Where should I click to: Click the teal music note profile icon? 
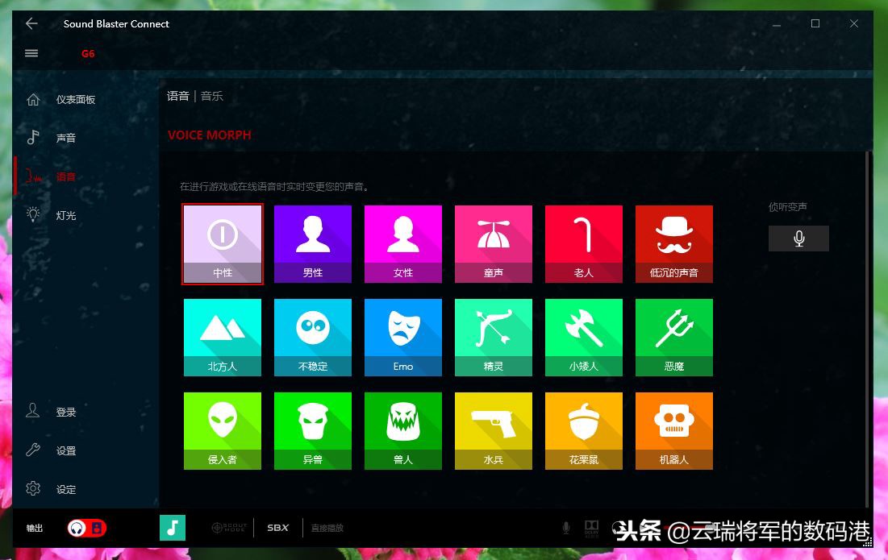(173, 528)
